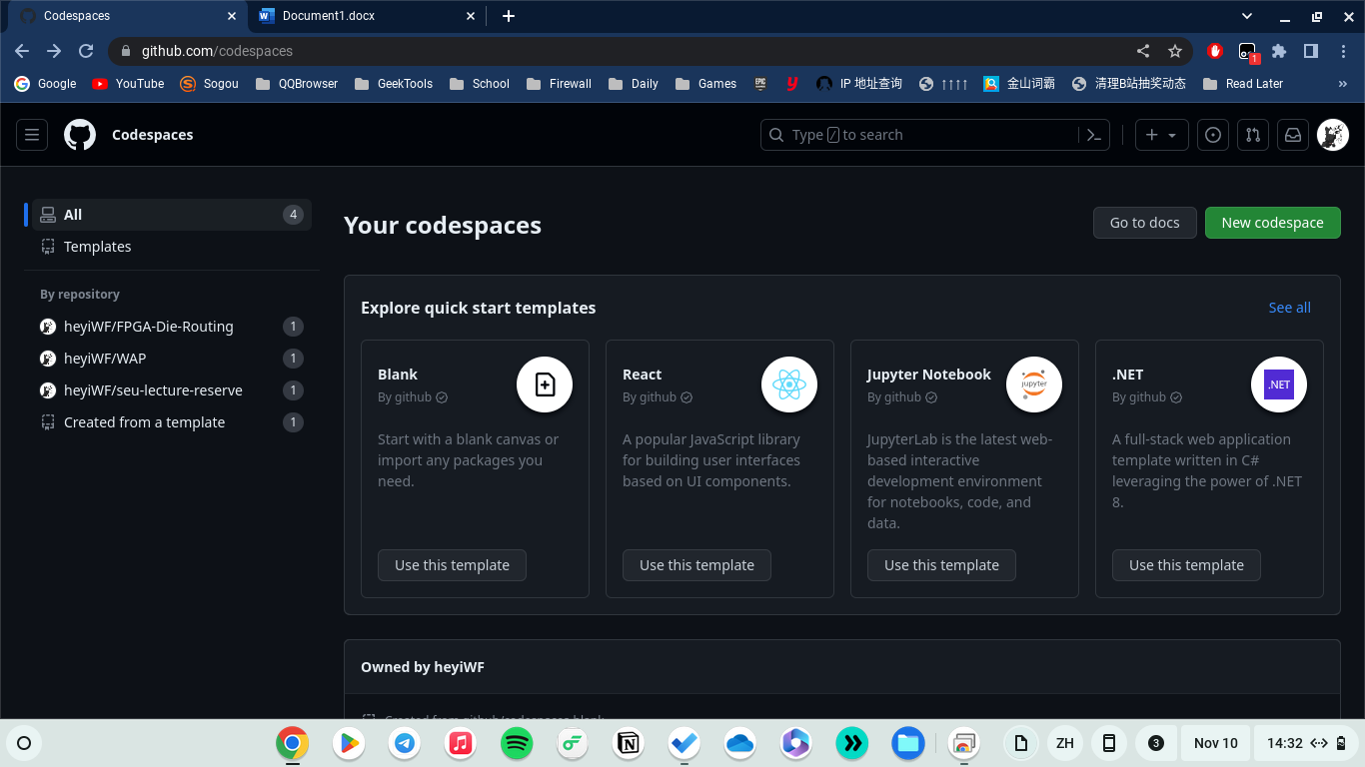Viewport: 1365px width, 767px height.
Task: Open the Blank template title link
Action: [398, 375]
